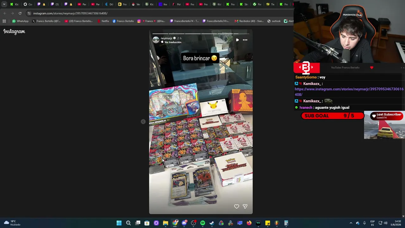405x228 pixels.
Task: Open File Explorer from taskbar
Action: pyautogui.click(x=165, y=223)
